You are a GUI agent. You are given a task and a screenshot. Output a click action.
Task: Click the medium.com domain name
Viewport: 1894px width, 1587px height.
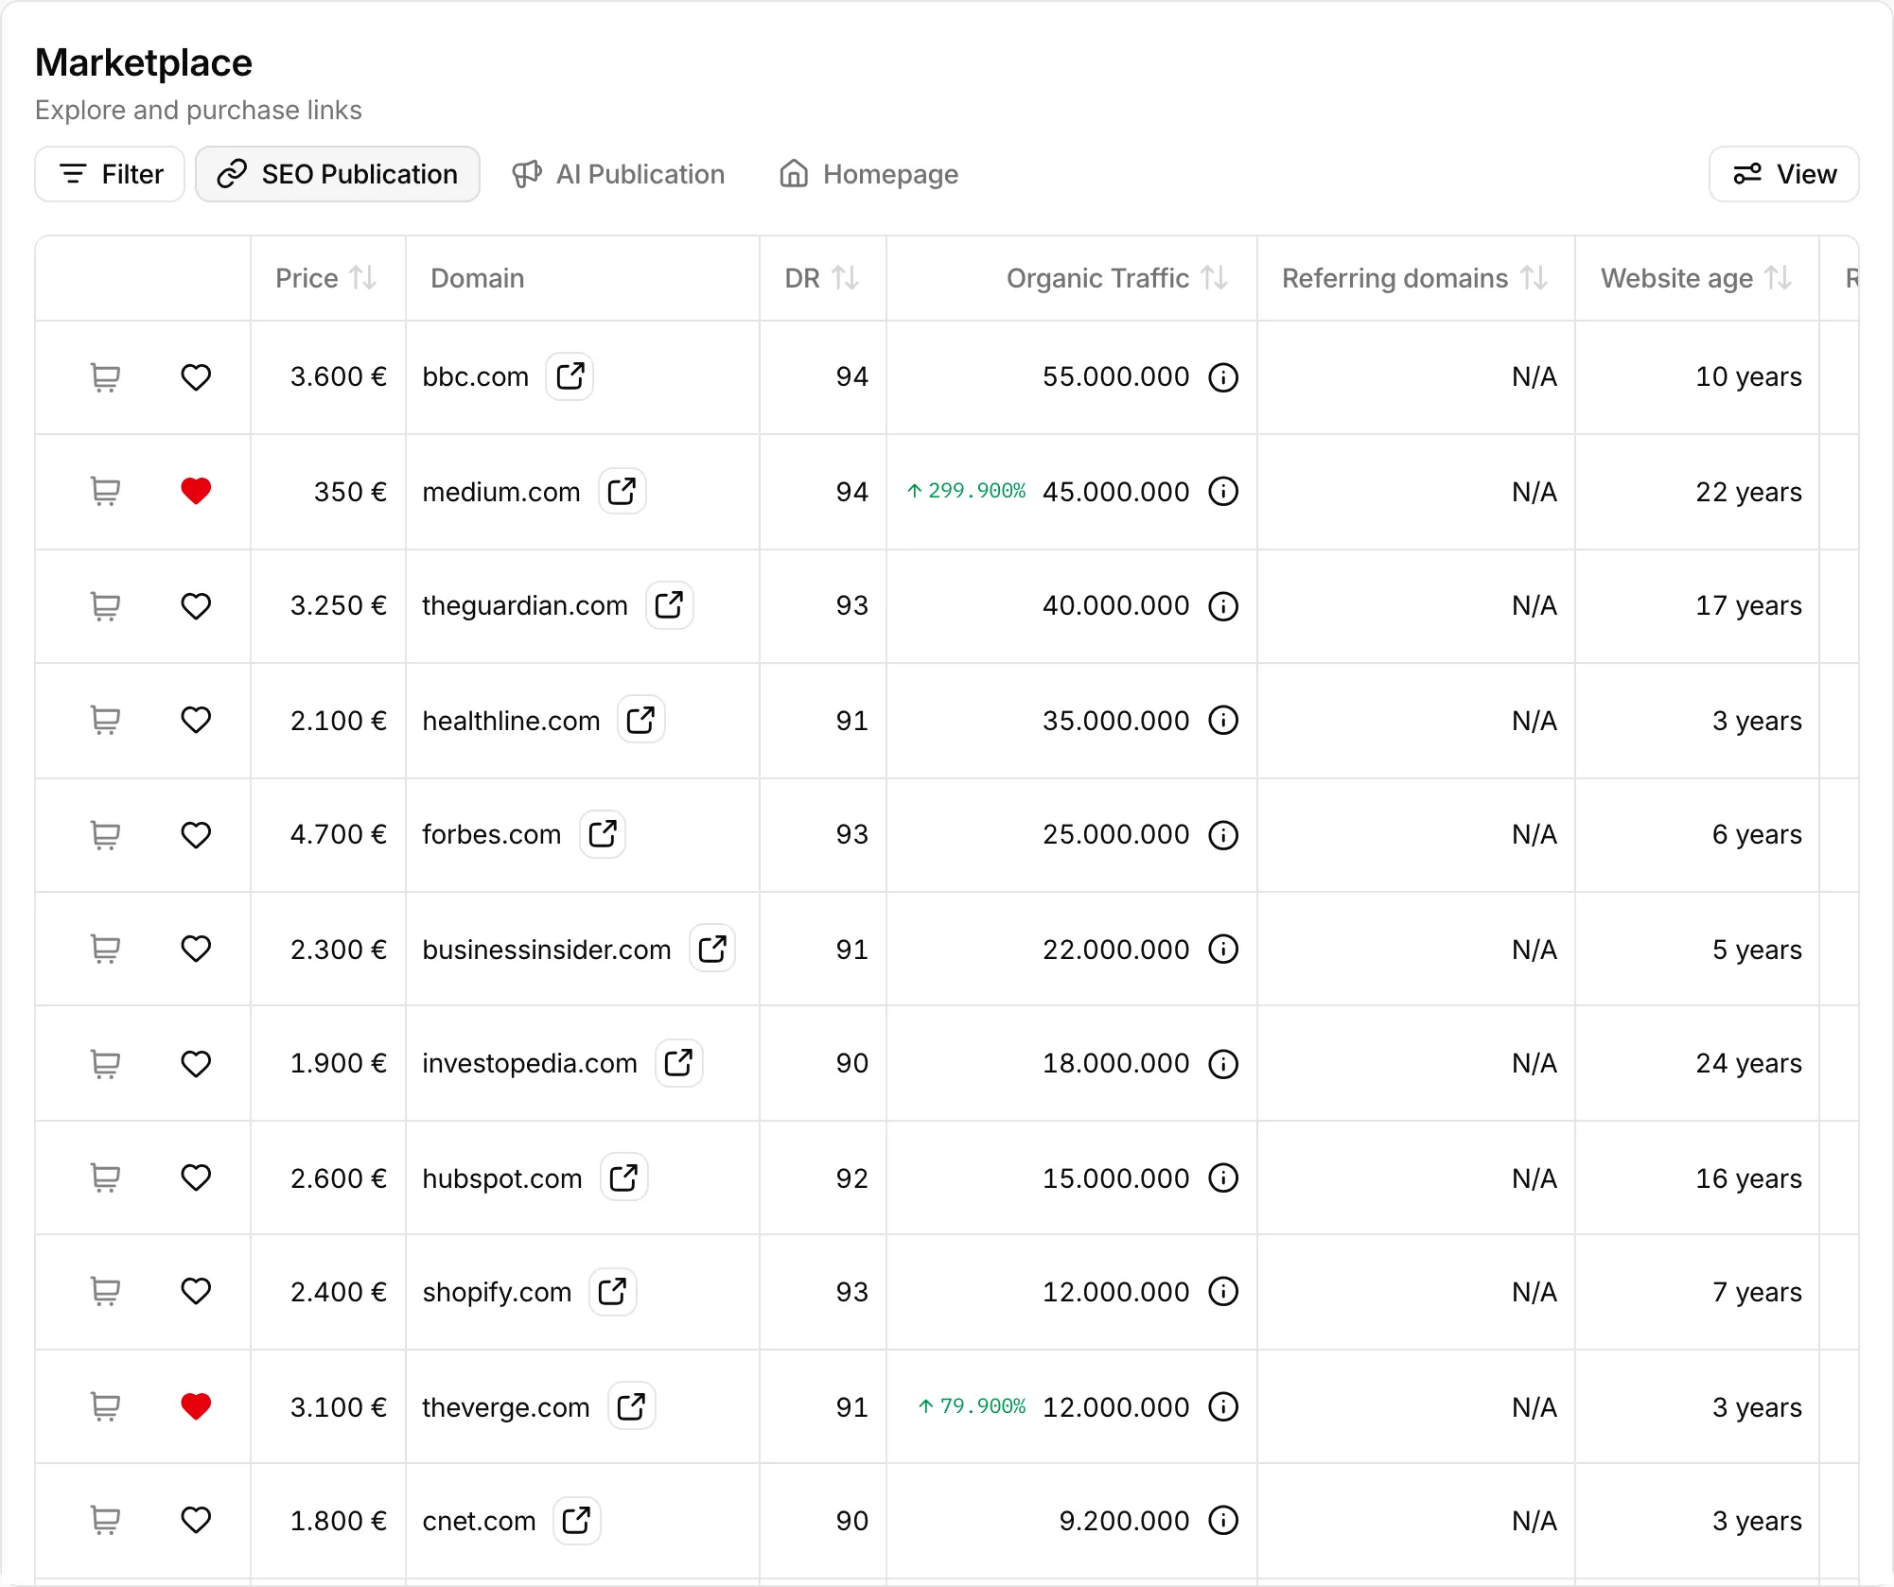click(500, 492)
